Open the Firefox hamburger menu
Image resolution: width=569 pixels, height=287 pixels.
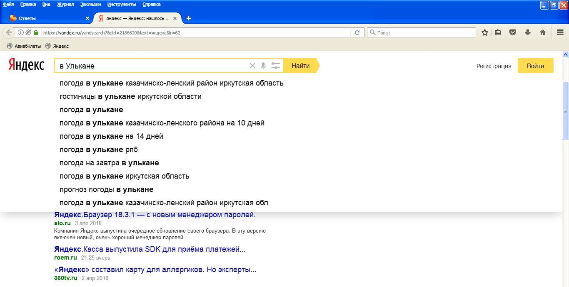(560, 32)
